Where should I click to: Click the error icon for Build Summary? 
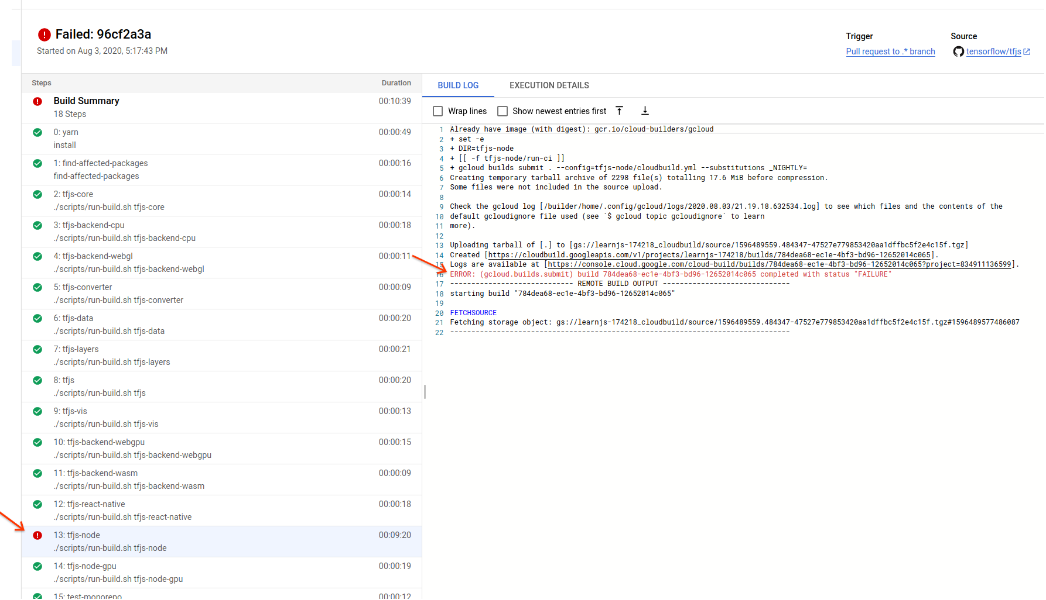[x=37, y=101]
